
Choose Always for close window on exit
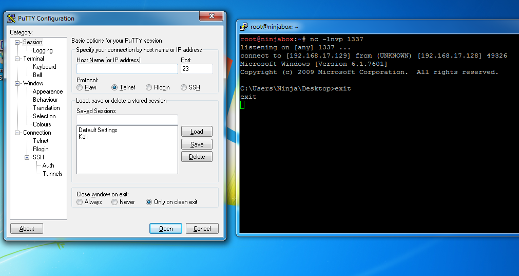80,202
